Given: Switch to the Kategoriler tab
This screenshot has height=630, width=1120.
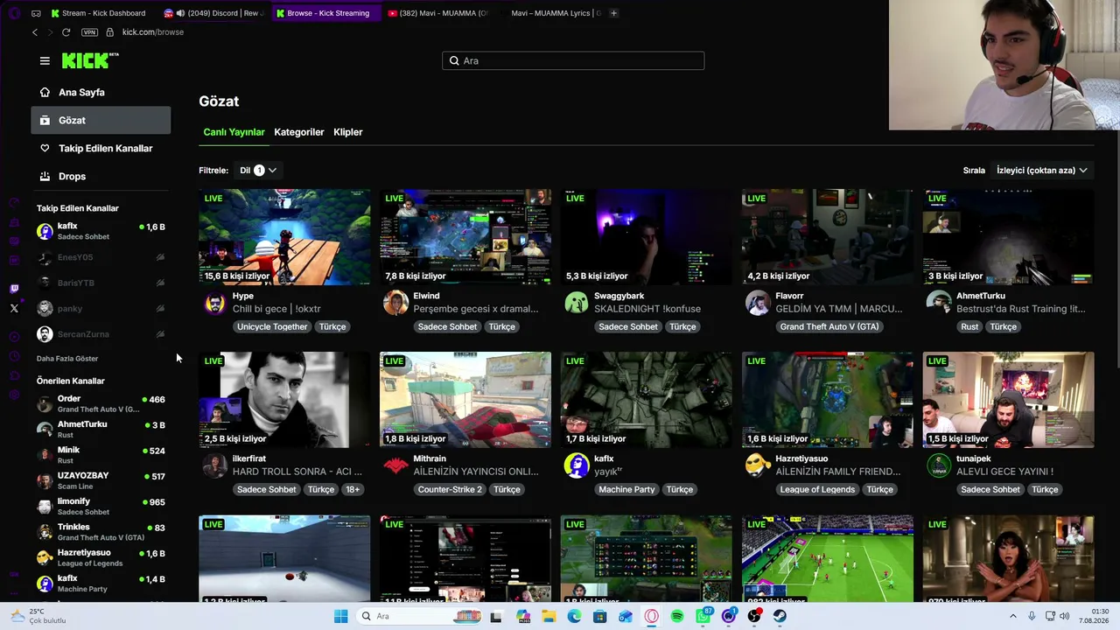Looking at the screenshot, I should [299, 132].
